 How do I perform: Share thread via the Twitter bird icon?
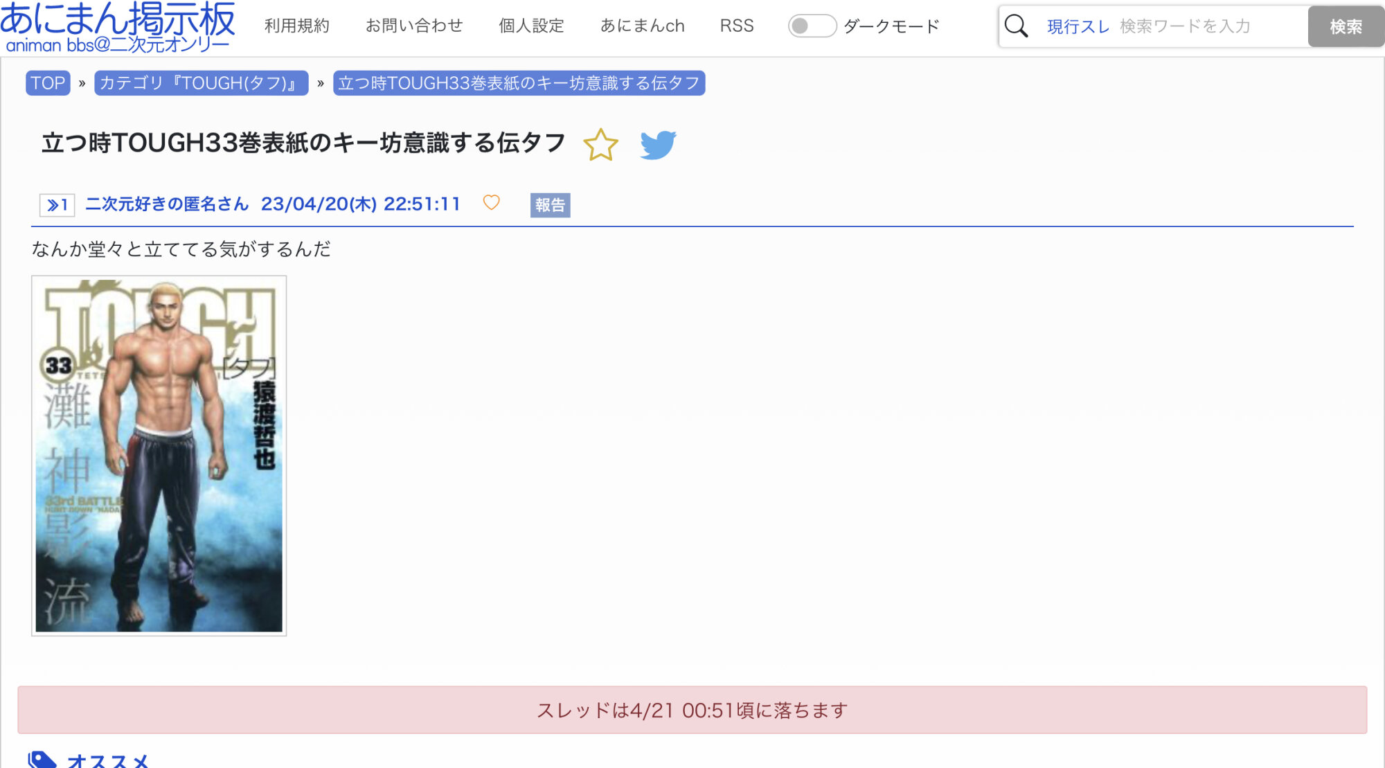tap(657, 145)
